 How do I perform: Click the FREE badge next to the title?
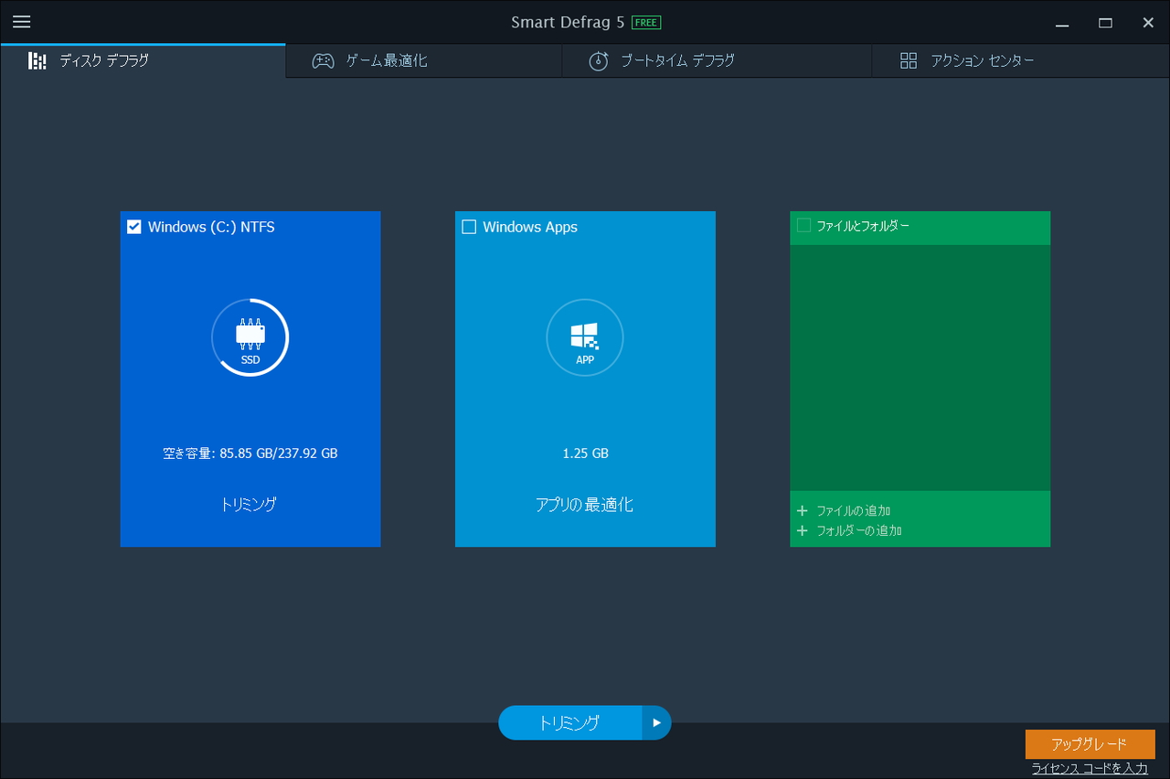point(645,21)
